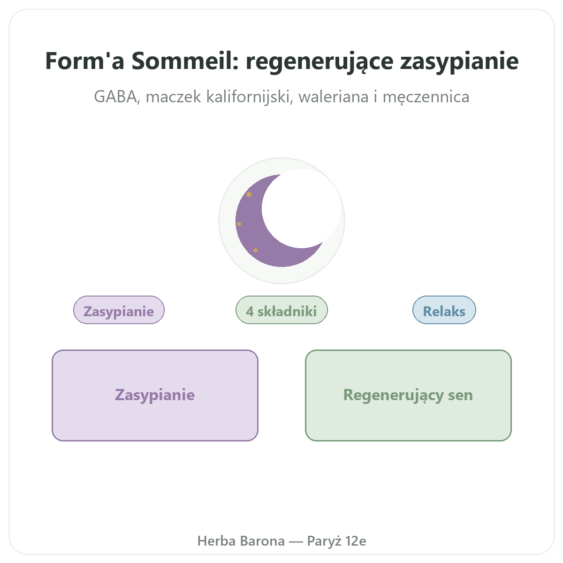Image resolution: width=563 pixels, height=563 pixels.
Task: Click the lowest golden star dot on moon
Action: click(256, 251)
